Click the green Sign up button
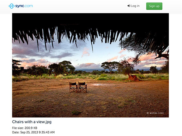Image resolution: width=182 pixels, height=136 pixels. tap(154, 6)
